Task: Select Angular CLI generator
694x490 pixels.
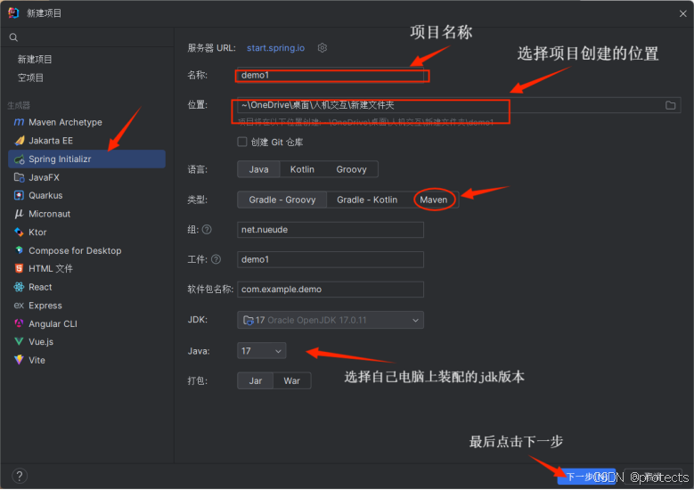Action: [86, 323]
